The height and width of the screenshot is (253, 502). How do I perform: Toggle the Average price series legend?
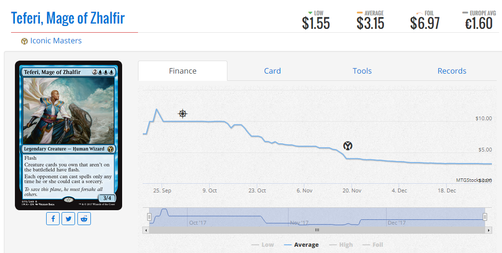pos(301,245)
